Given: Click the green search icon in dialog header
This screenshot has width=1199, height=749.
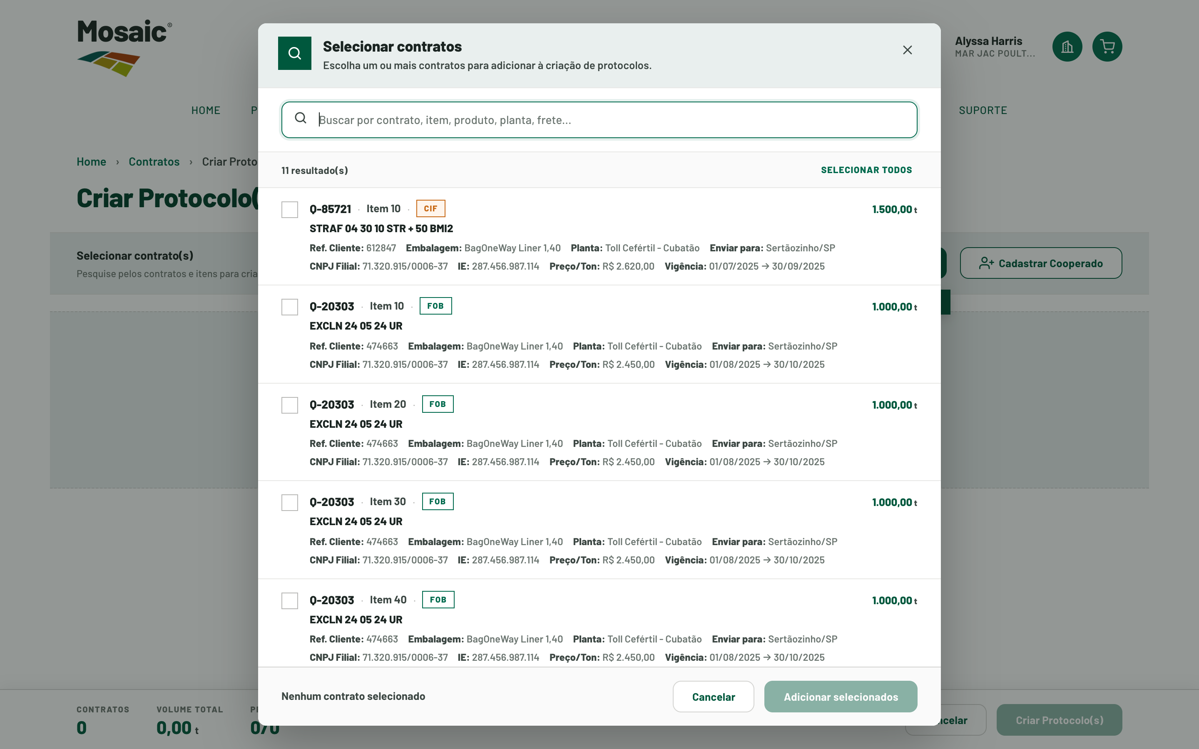Looking at the screenshot, I should (295, 53).
